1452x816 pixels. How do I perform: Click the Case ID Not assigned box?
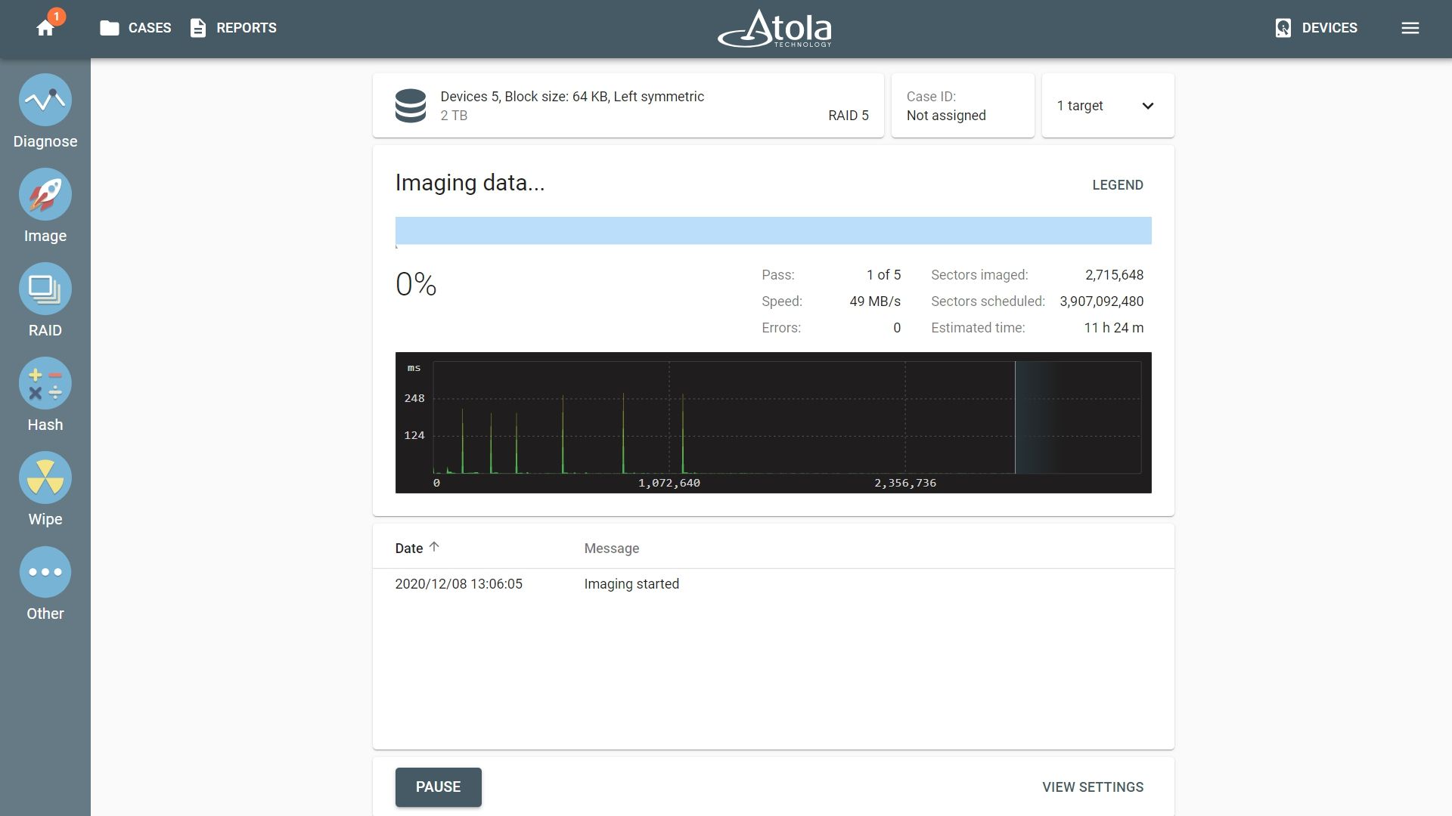coord(963,106)
